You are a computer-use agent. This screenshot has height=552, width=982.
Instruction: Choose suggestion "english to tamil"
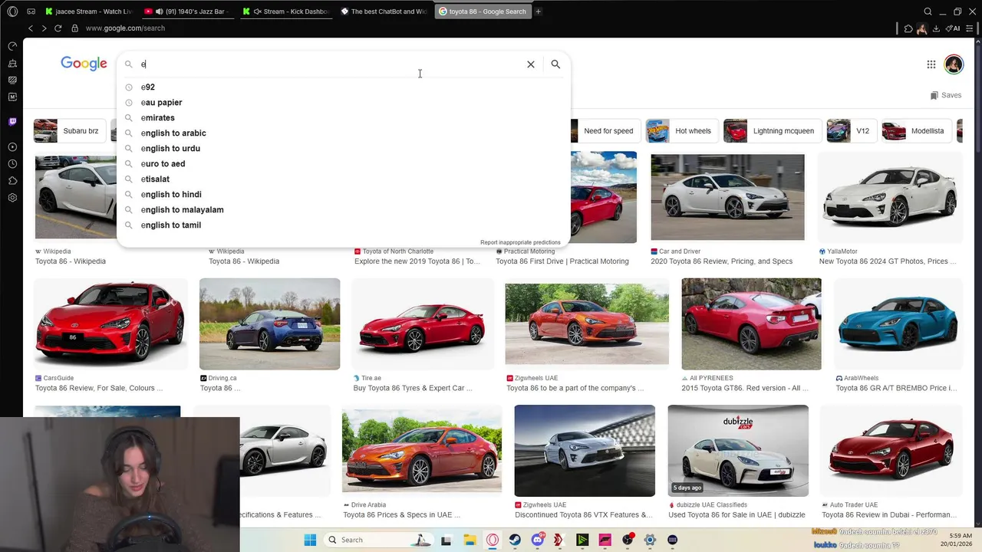click(x=343, y=225)
